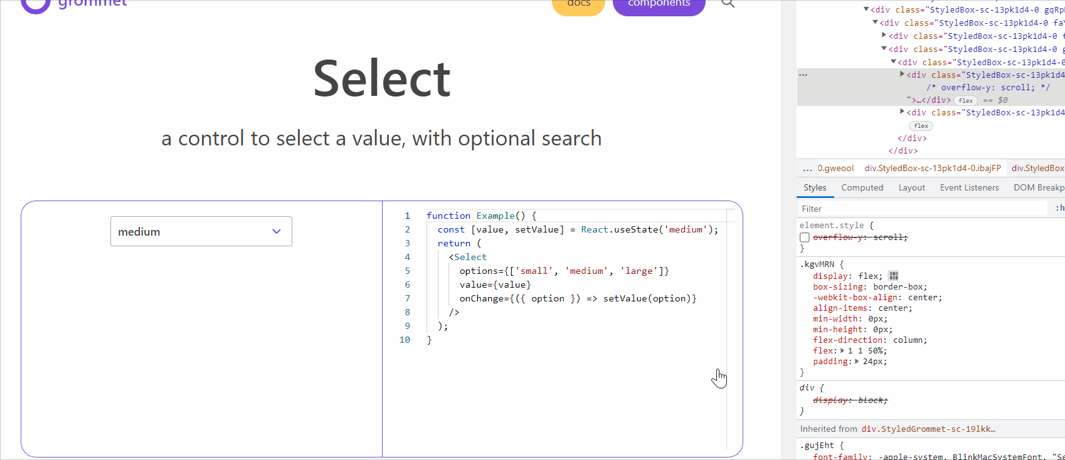Toggle the flex badge inside the selected element

point(966,100)
